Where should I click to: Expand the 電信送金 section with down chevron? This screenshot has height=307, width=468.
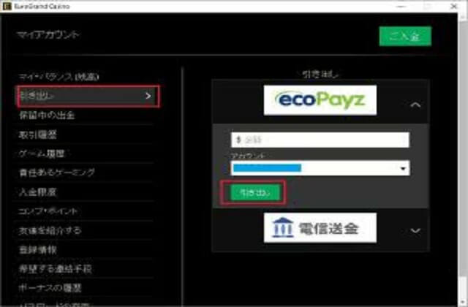pyautogui.click(x=415, y=230)
